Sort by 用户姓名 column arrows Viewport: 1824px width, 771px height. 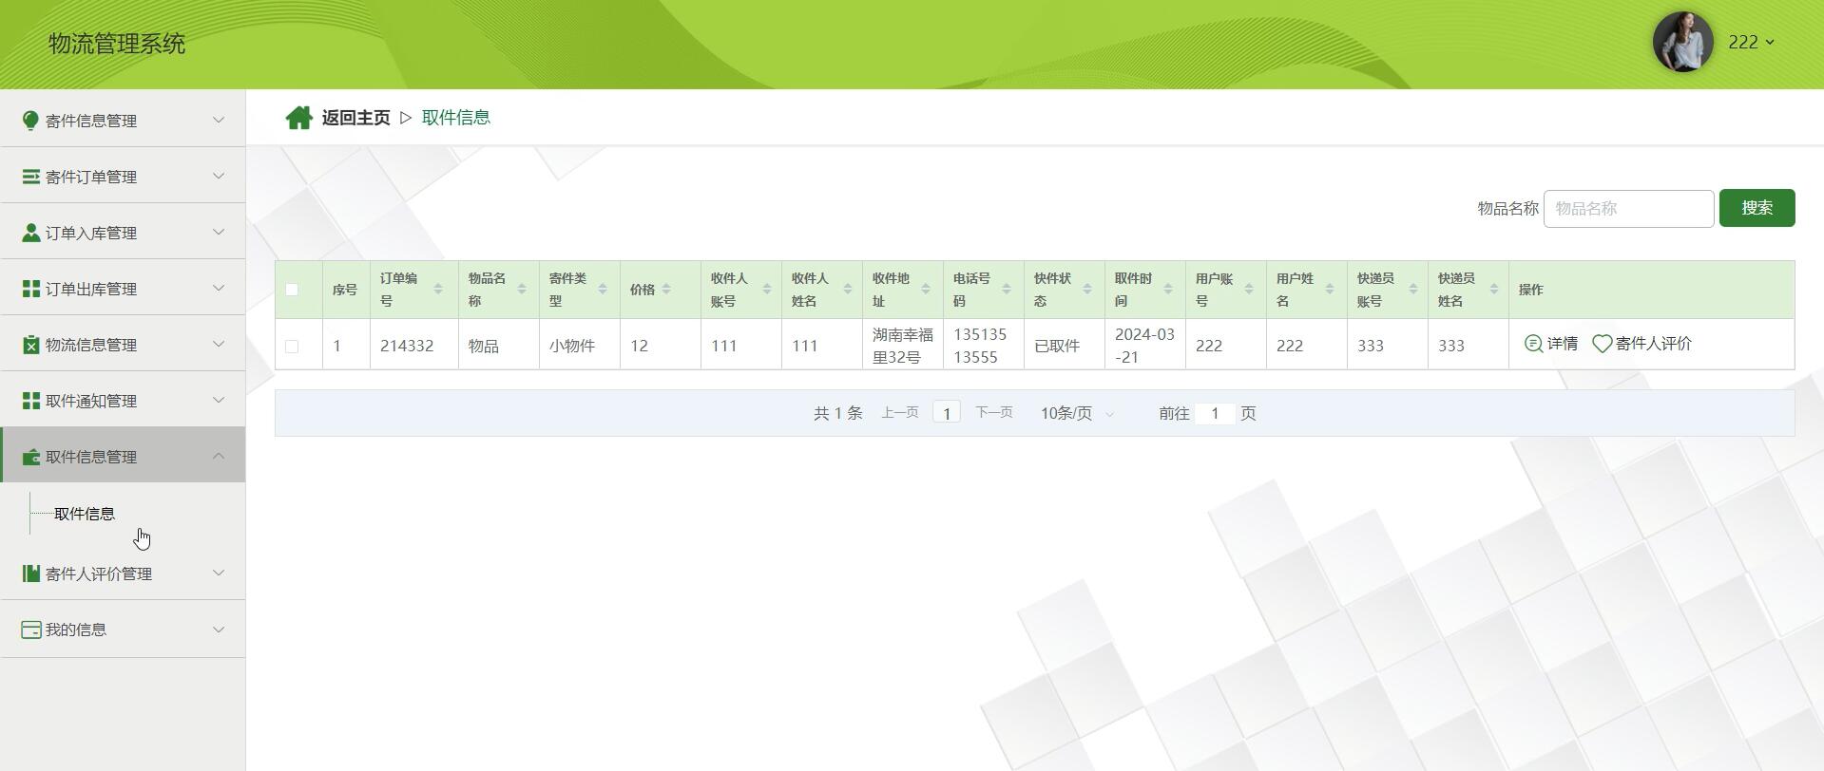[x=1329, y=289]
